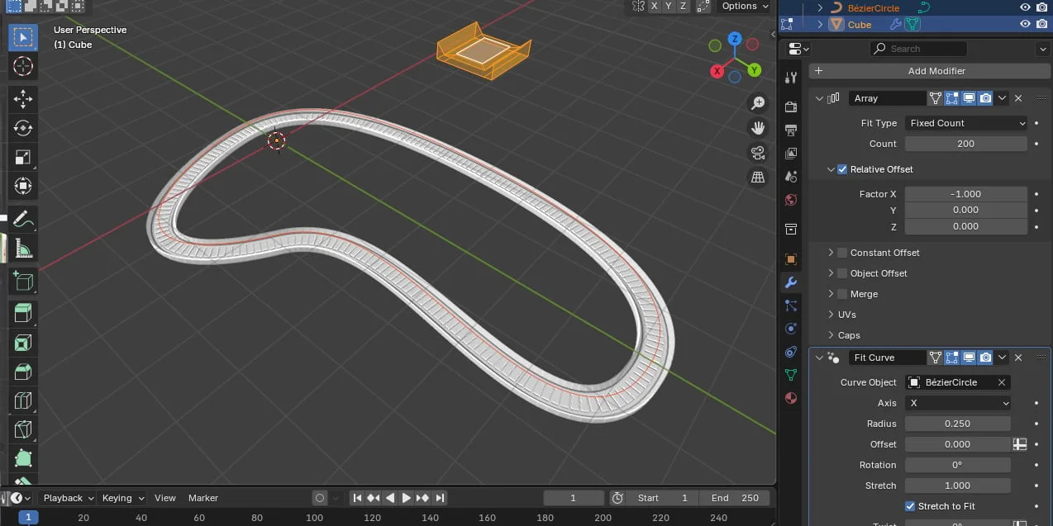Switch to World Properties tab
Image resolution: width=1053 pixels, height=526 pixels.
[x=791, y=200]
